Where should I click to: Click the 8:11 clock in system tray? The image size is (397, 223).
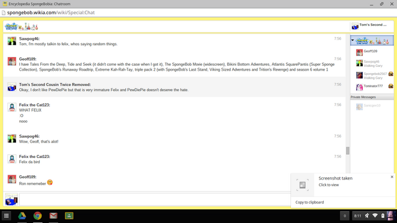click(357, 216)
